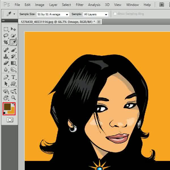Toggle Quick Mask mode

coord(10,120)
